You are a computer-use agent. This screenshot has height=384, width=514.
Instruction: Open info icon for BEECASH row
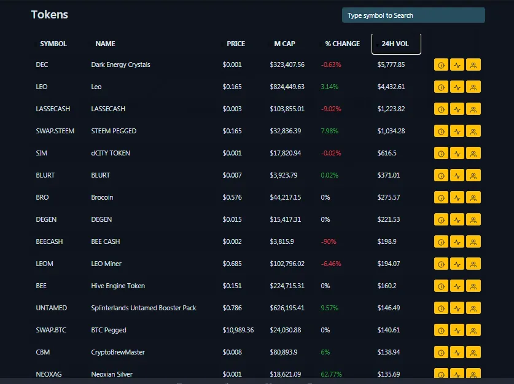441,241
